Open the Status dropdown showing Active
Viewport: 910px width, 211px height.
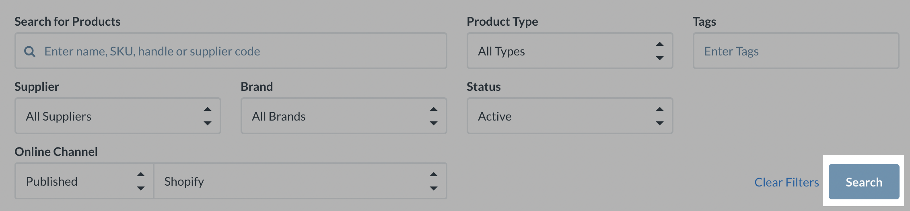tap(563, 117)
